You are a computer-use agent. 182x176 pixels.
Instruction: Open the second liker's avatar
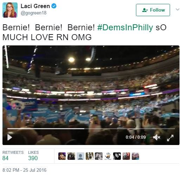(71, 156)
